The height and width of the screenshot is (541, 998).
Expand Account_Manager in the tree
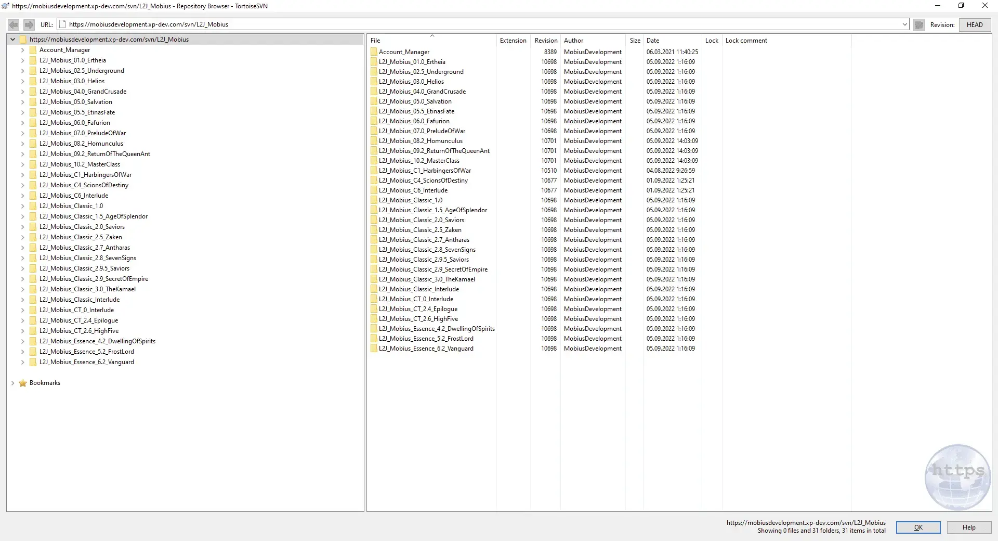point(22,50)
